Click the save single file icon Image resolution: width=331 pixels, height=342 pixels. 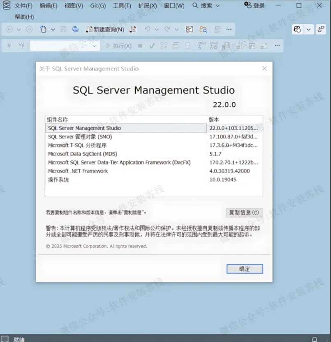63,29
